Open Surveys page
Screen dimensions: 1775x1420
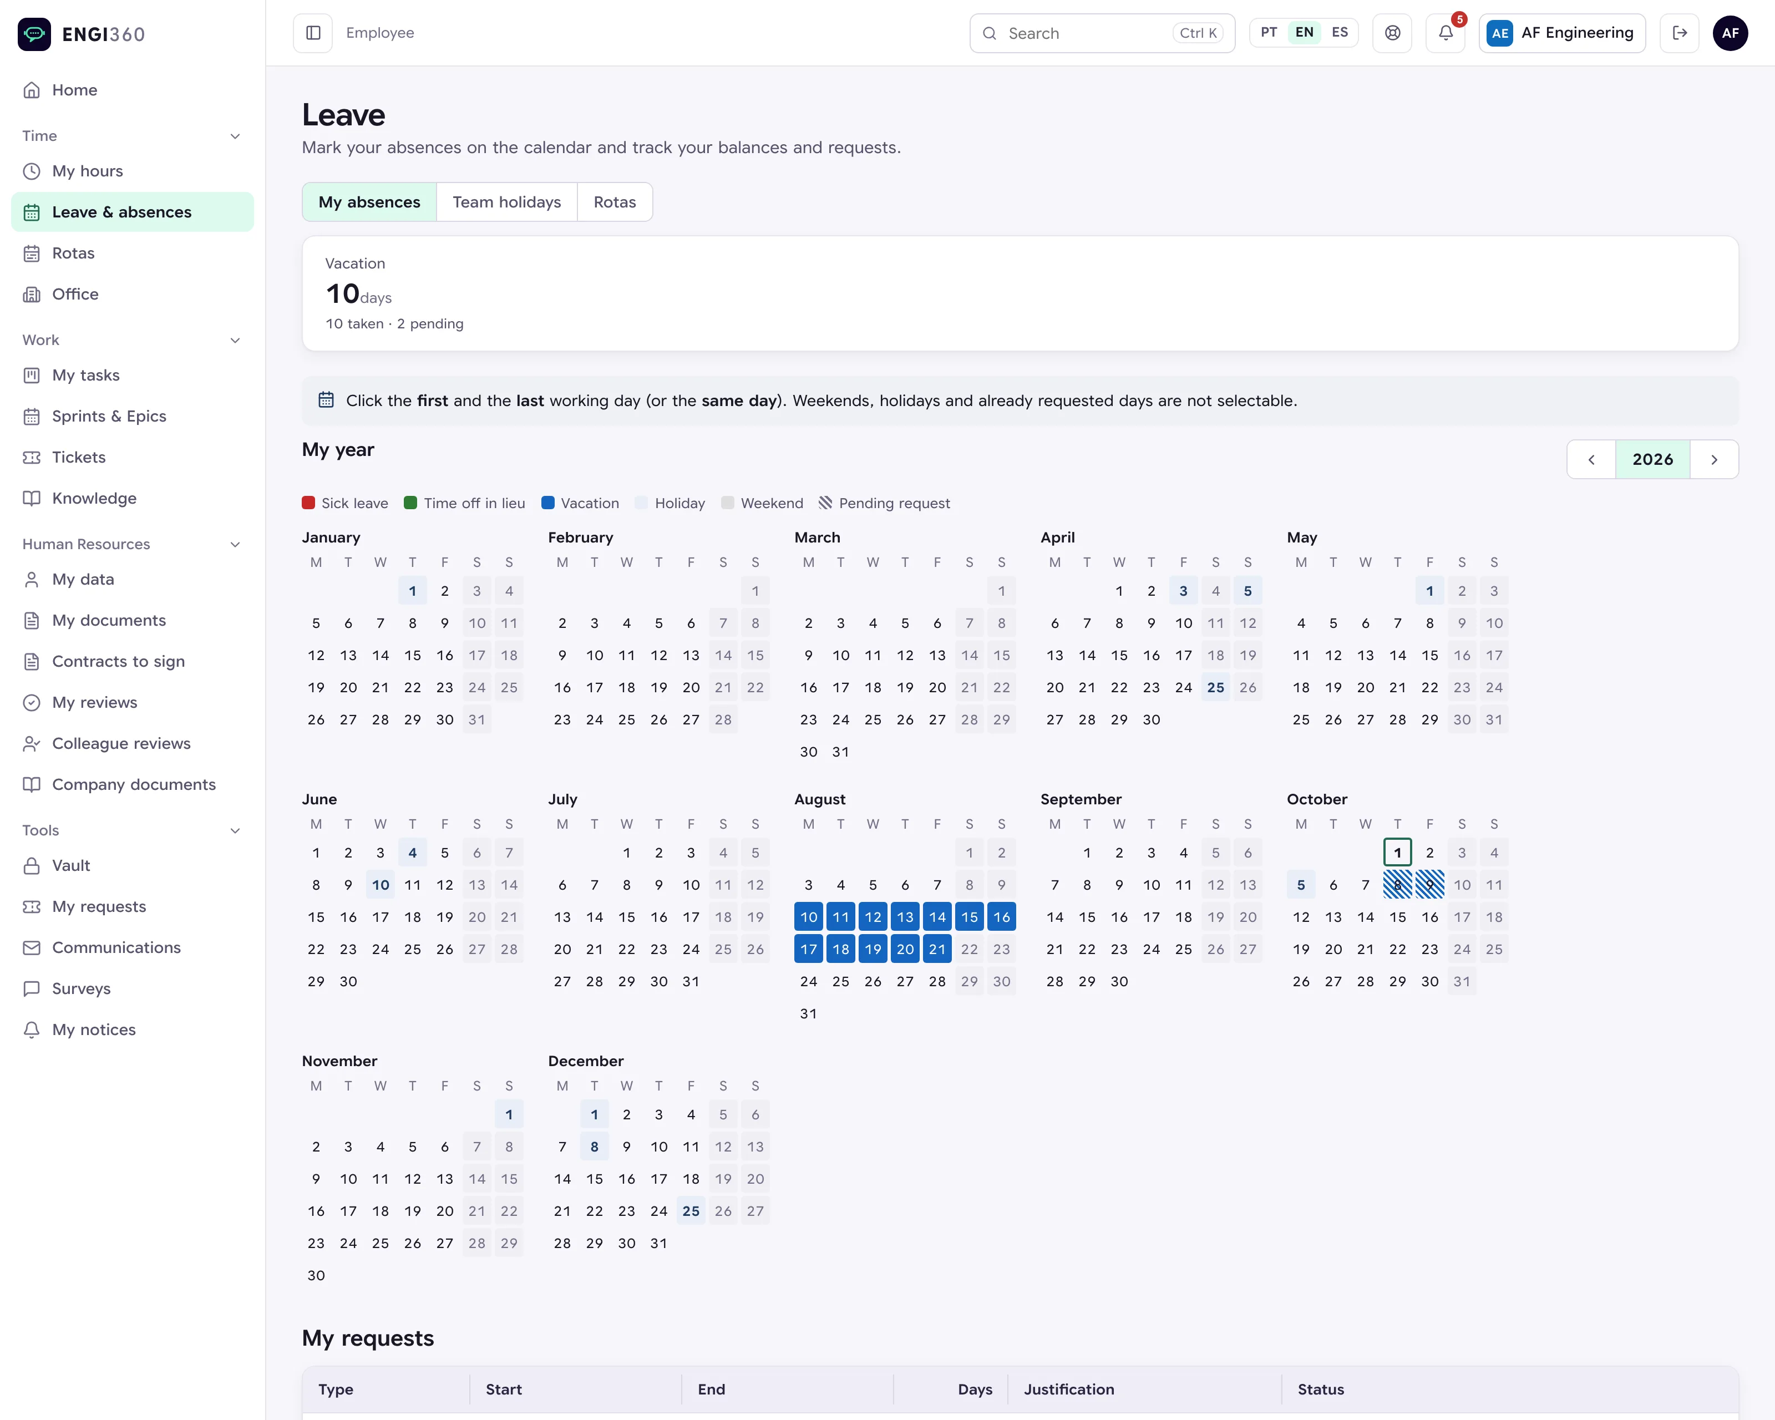click(133, 988)
